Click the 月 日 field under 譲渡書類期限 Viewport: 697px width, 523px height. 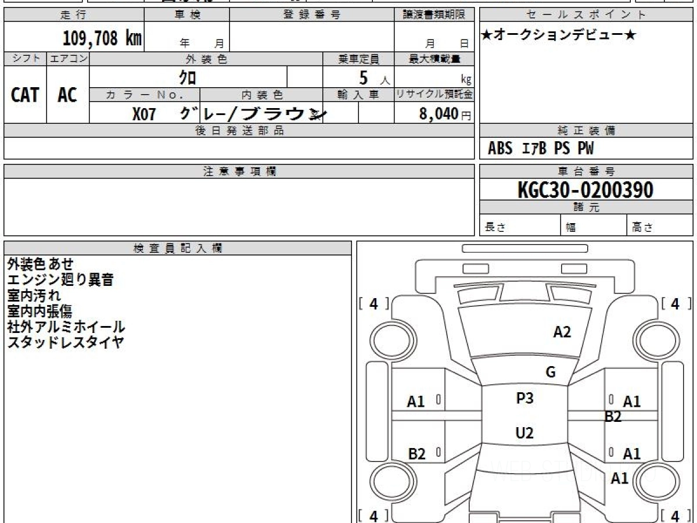pyautogui.click(x=434, y=37)
